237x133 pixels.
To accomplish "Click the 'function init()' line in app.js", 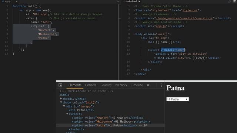I will [x=27, y=6].
